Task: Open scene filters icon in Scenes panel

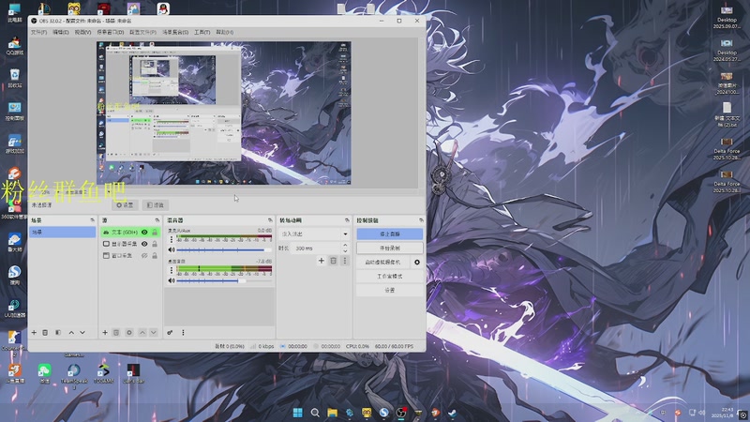Action: coord(58,333)
